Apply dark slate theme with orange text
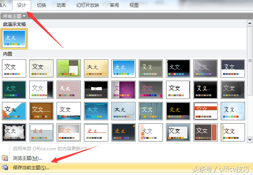The image size is (253, 175). tap(123, 132)
